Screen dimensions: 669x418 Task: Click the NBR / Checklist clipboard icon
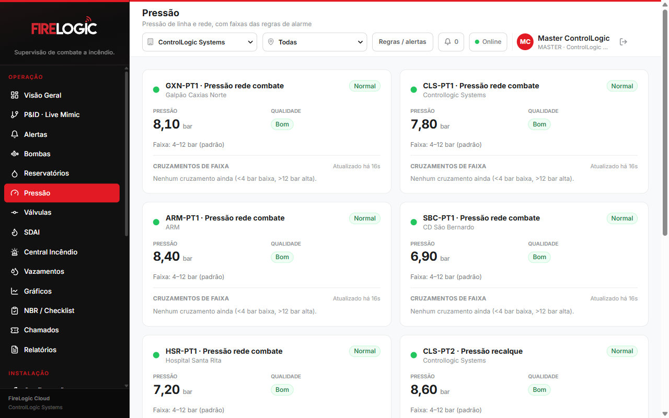(15, 310)
